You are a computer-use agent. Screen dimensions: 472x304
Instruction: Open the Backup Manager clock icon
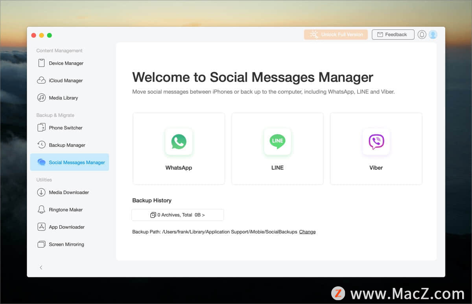pos(41,145)
